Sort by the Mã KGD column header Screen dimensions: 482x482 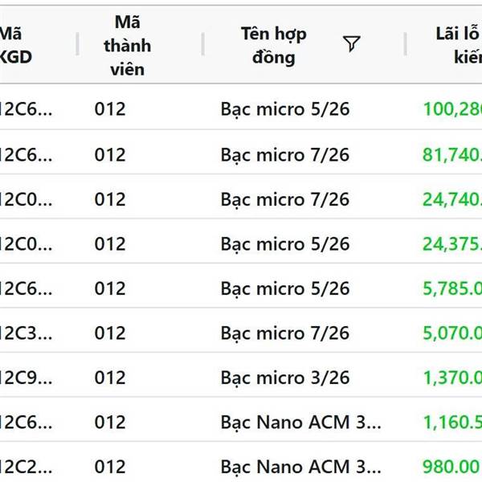[16, 45]
